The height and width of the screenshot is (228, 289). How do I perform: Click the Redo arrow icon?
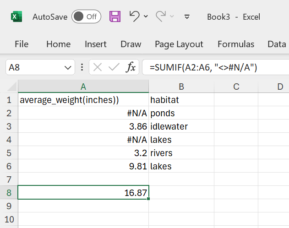pos(161,16)
